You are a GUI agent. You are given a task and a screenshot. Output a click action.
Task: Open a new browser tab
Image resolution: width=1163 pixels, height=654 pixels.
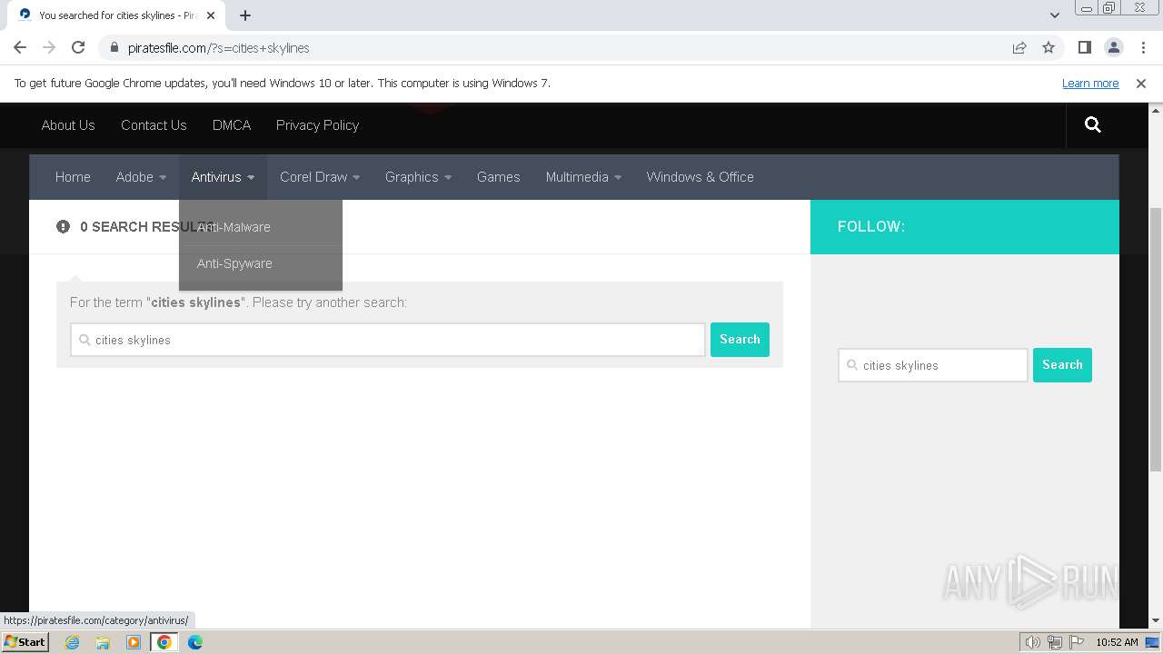pos(245,15)
